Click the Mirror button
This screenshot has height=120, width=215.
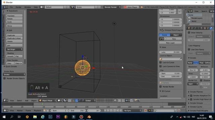point(14,26)
